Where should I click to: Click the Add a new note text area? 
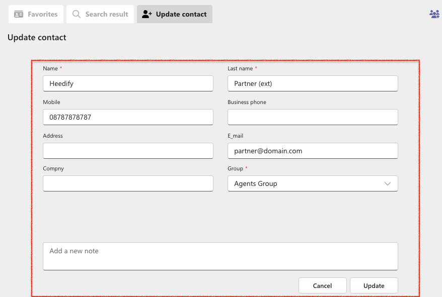tap(220, 256)
